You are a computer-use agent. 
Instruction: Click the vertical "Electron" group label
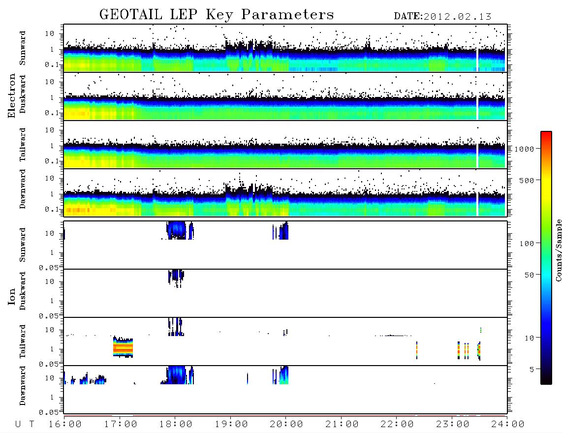click(x=11, y=95)
